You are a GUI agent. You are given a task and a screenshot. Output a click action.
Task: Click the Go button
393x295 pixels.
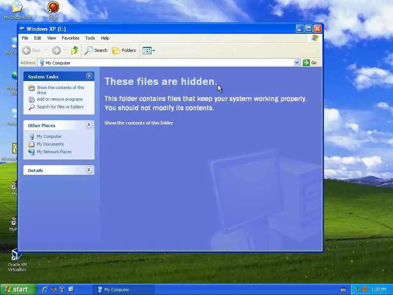click(x=310, y=63)
